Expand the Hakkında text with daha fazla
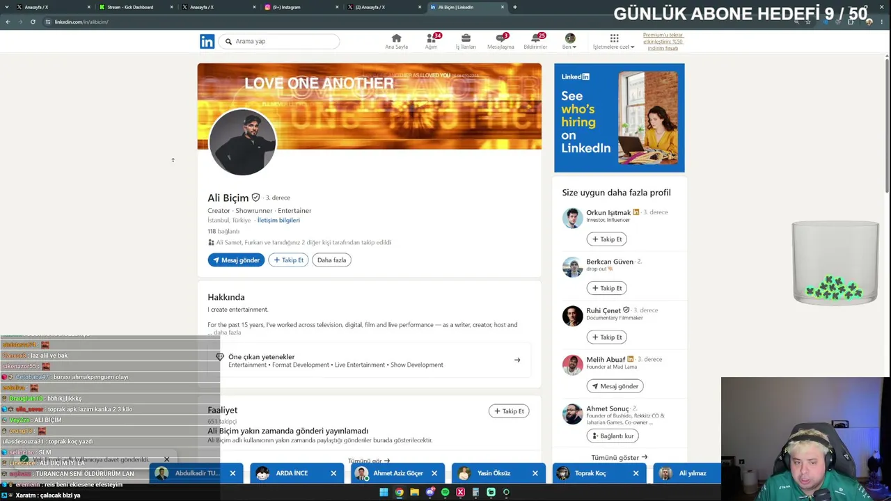 pos(227,333)
